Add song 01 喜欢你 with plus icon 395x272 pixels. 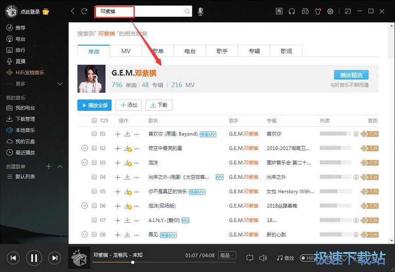point(118,134)
